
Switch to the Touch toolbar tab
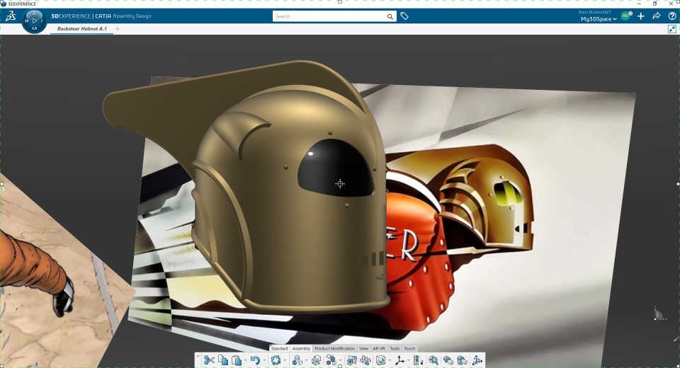[x=410, y=348]
